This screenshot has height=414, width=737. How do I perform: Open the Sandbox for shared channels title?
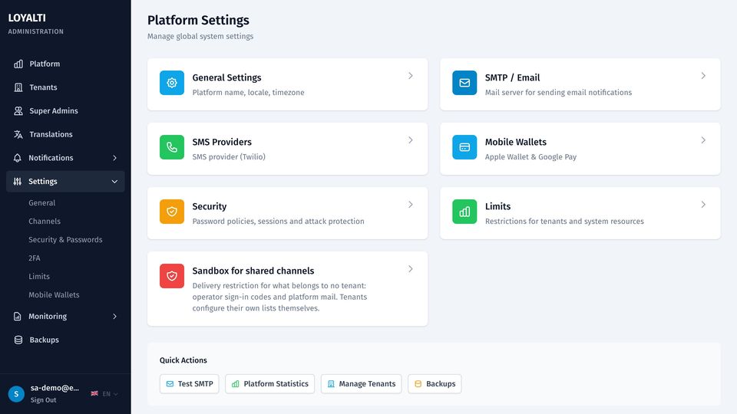253,271
